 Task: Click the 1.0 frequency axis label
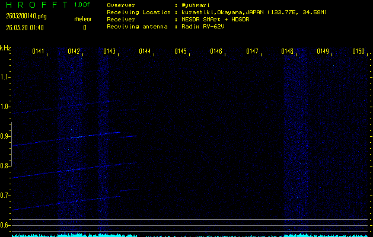[x=5, y=107]
